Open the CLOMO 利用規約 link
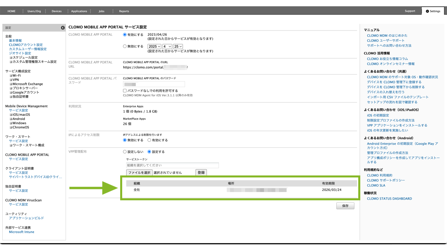This screenshot has width=447, height=251. point(380,175)
